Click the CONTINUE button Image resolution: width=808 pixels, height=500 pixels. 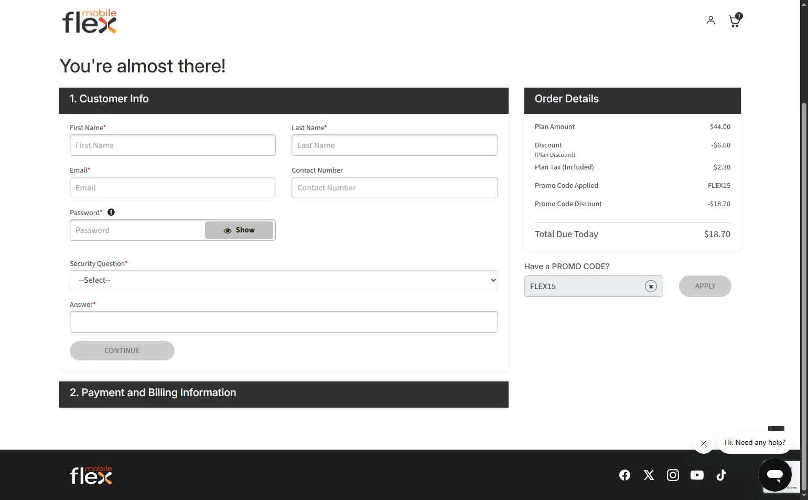[x=122, y=350]
